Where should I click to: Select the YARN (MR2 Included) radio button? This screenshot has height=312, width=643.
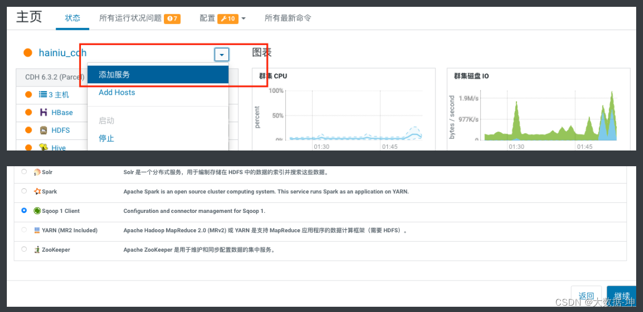click(24, 230)
